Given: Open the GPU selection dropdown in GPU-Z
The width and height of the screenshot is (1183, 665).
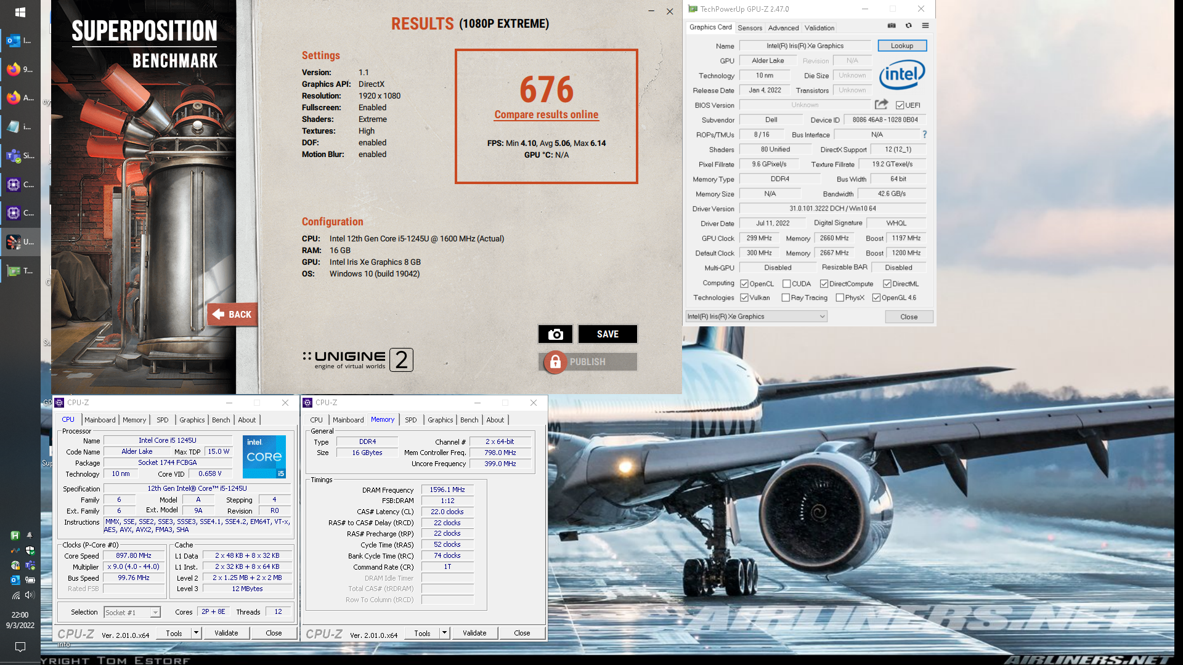Looking at the screenshot, I should (756, 316).
